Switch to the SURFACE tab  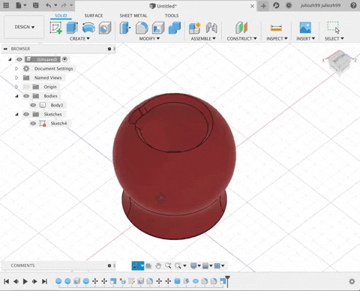point(94,16)
